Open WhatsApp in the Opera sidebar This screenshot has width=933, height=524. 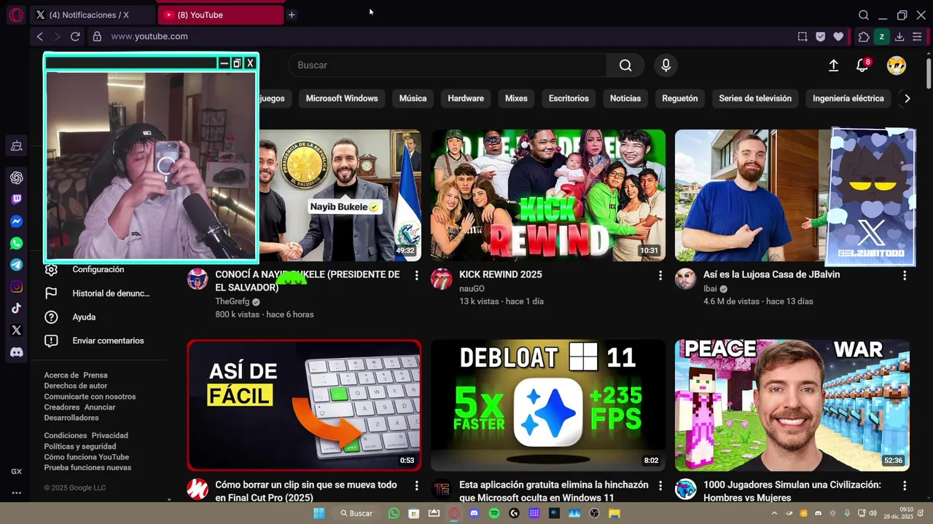click(x=16, y=243)
